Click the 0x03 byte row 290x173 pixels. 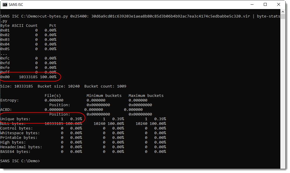28,39
